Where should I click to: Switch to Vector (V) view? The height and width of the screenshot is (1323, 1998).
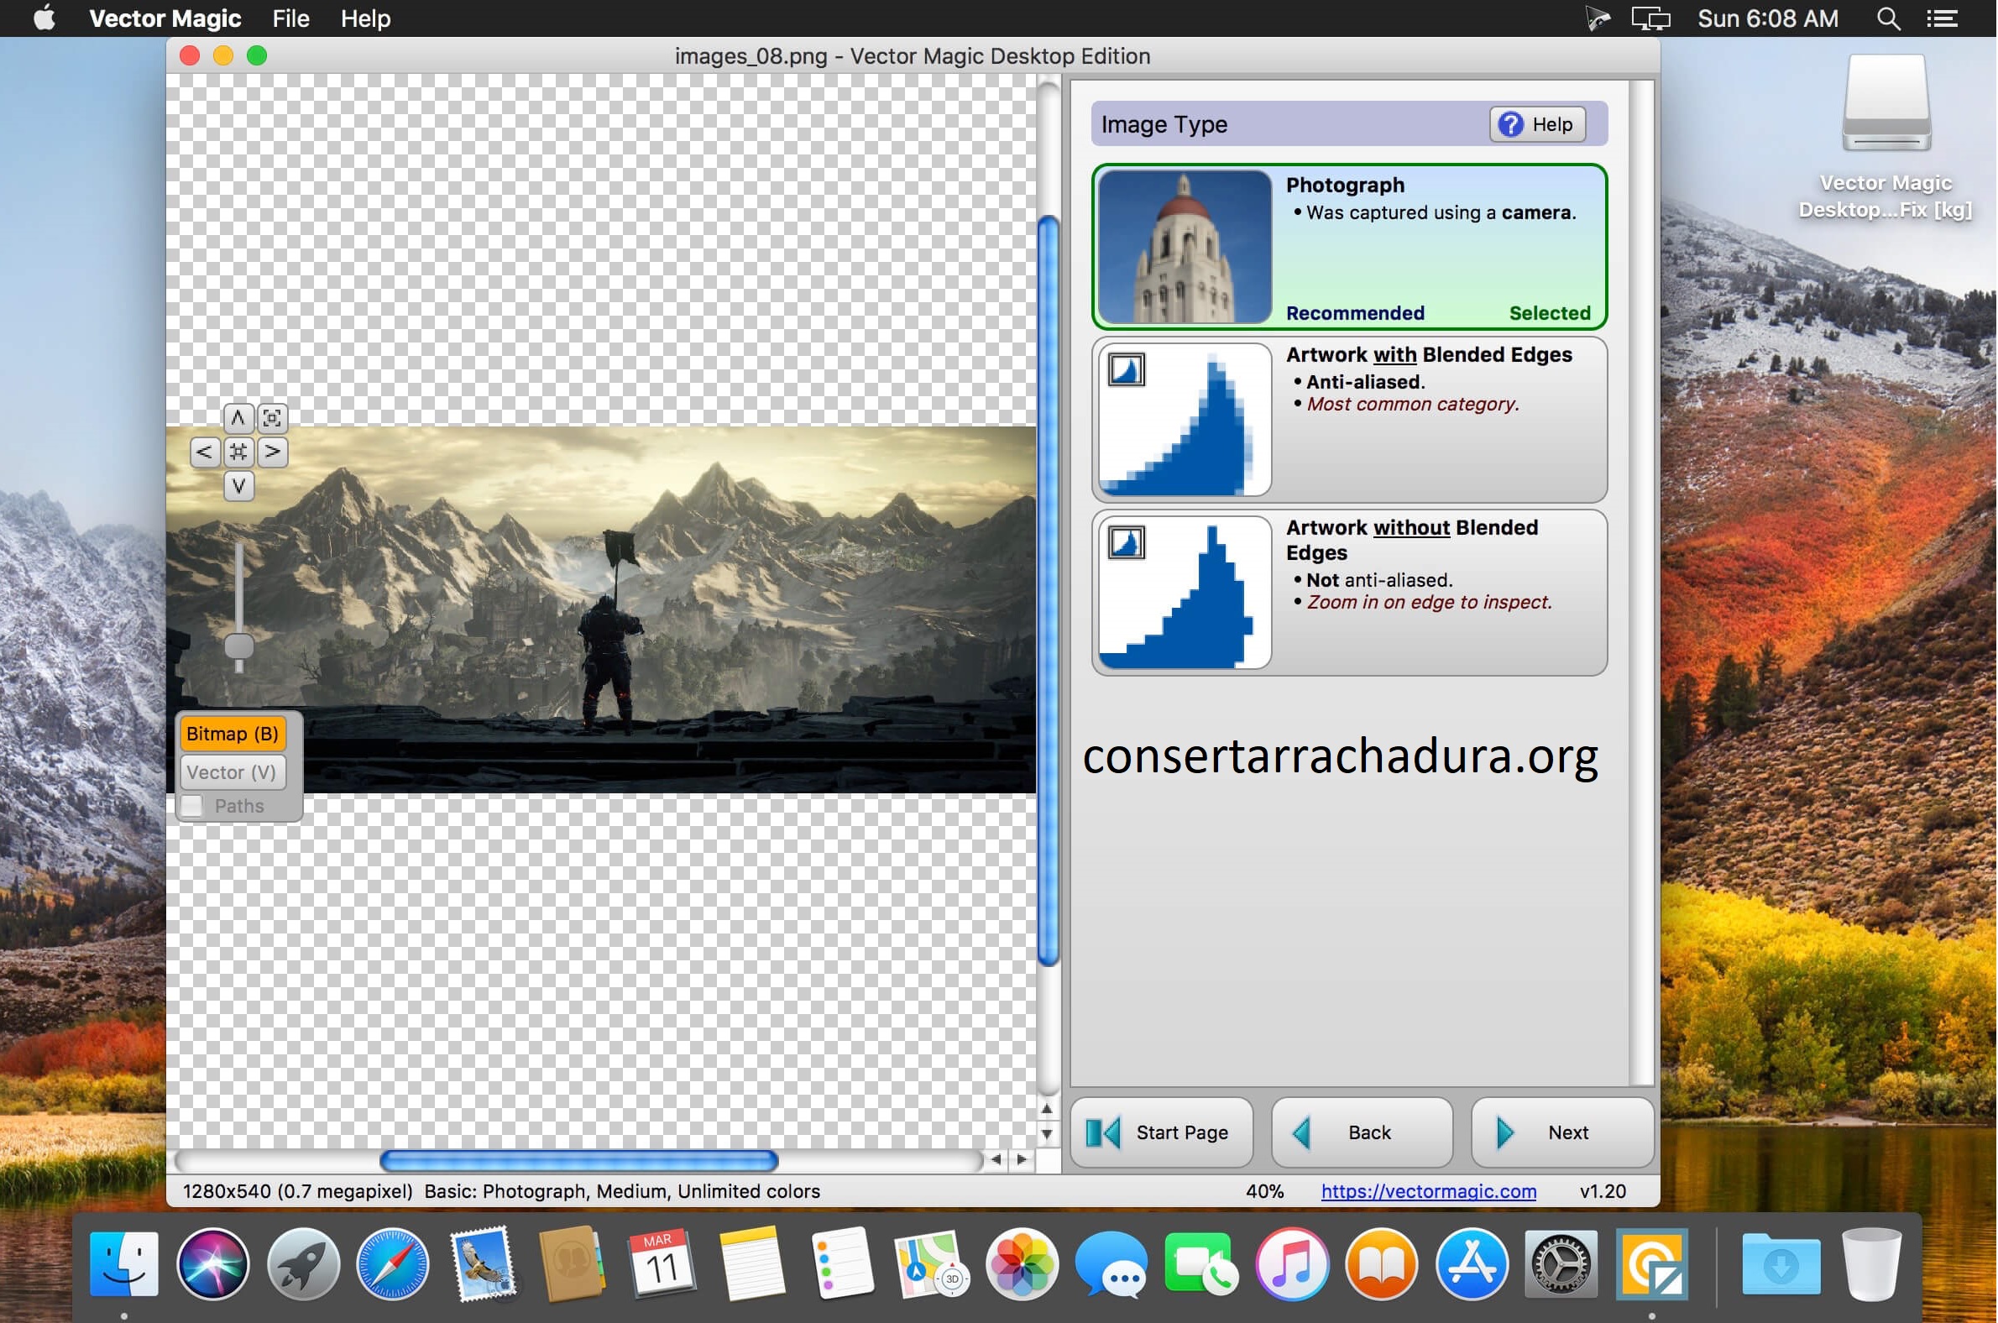click(232, 772)
